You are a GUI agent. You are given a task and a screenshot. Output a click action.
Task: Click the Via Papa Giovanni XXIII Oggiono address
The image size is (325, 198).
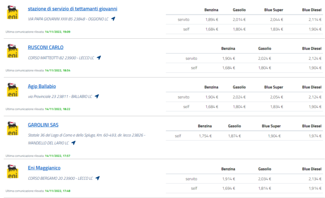click(x=68, y=19)
